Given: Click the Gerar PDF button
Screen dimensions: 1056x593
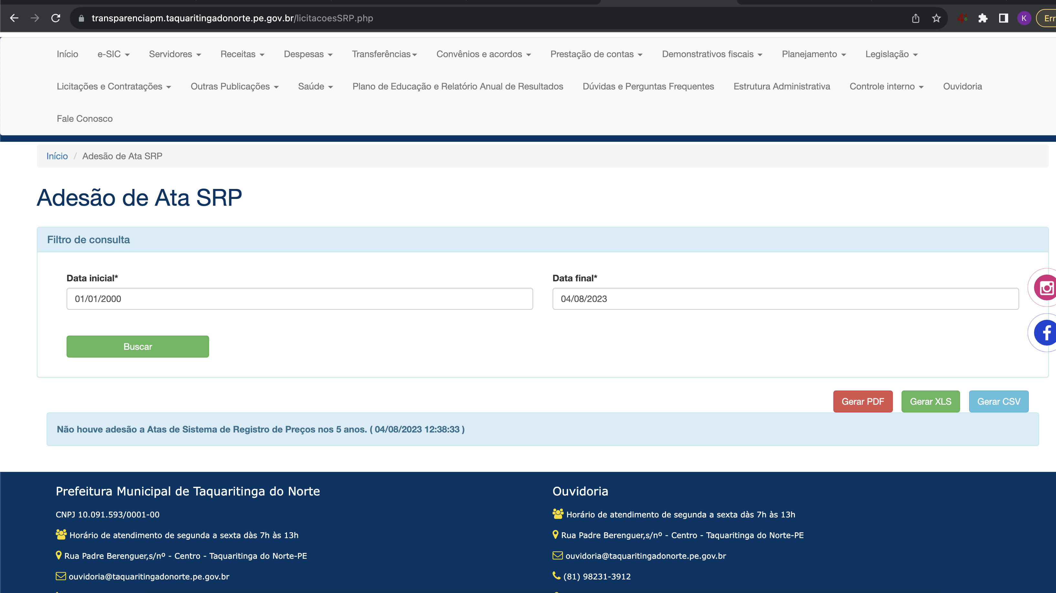Looking at the screenshot, I should click(862, 401).
